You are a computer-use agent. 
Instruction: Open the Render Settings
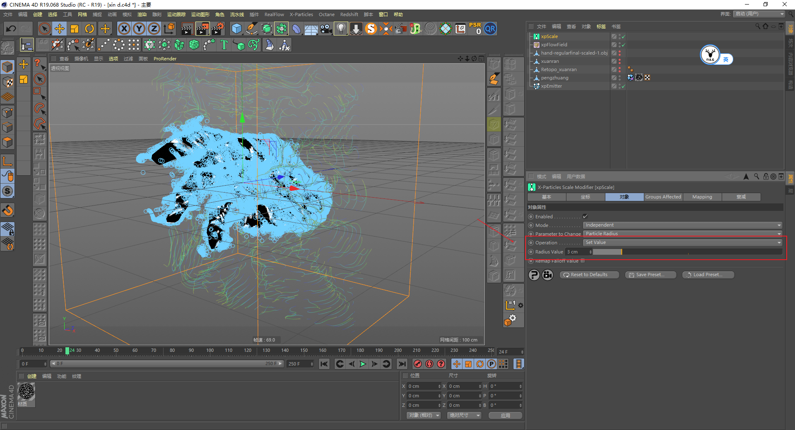218,29
